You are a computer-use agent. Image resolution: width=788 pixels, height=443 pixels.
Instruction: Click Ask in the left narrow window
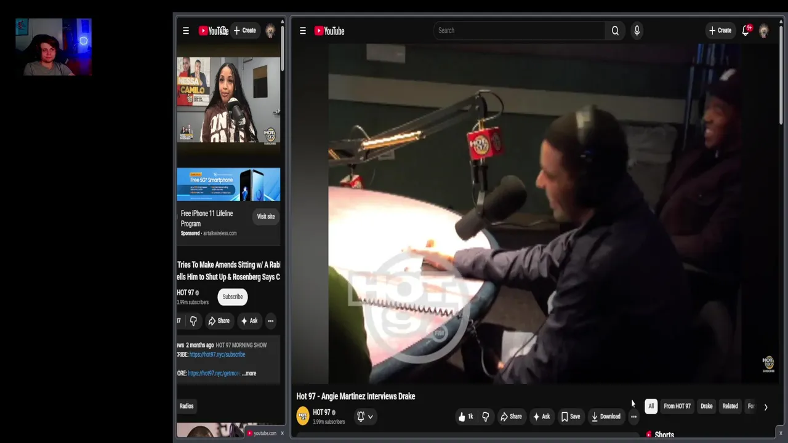[249, 321]
